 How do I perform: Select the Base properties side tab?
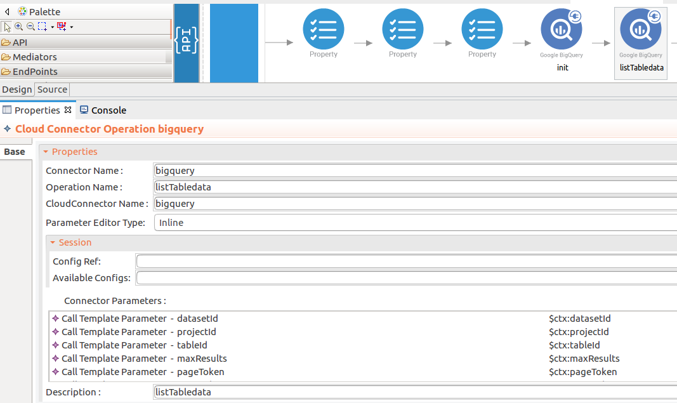tap(15, 152)
